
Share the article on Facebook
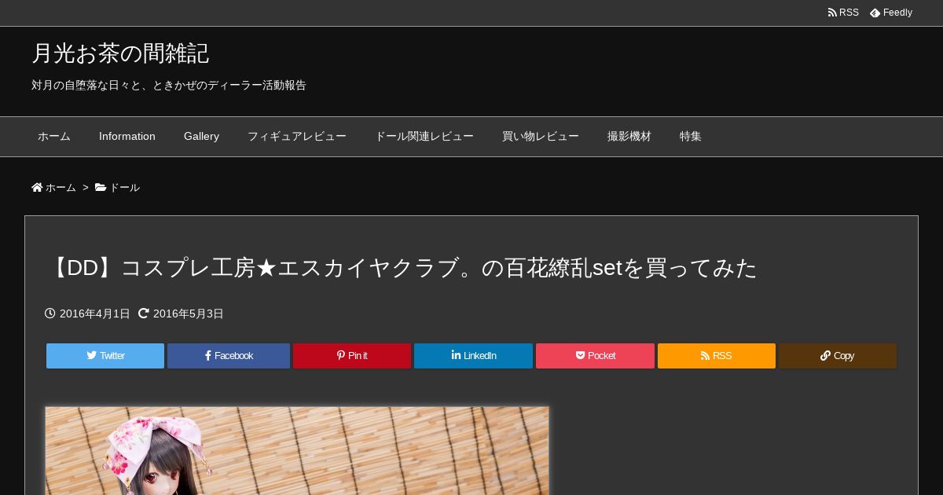click(229, 356)
